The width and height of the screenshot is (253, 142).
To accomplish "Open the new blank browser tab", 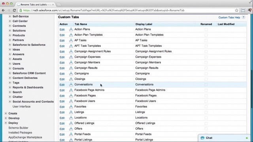I will 59,4.
